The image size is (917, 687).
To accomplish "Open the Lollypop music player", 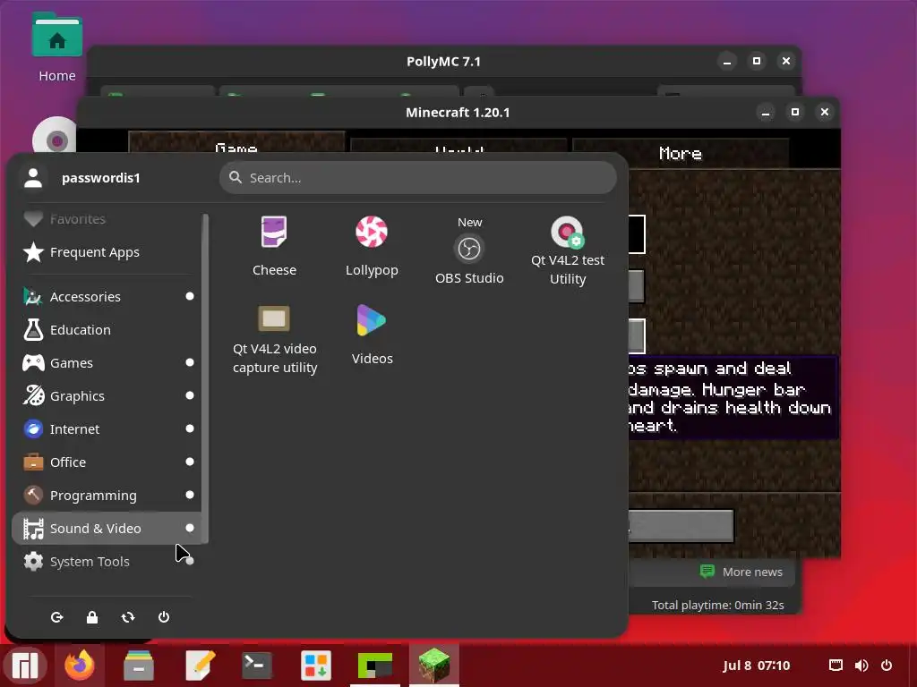I will click(372, 246).
